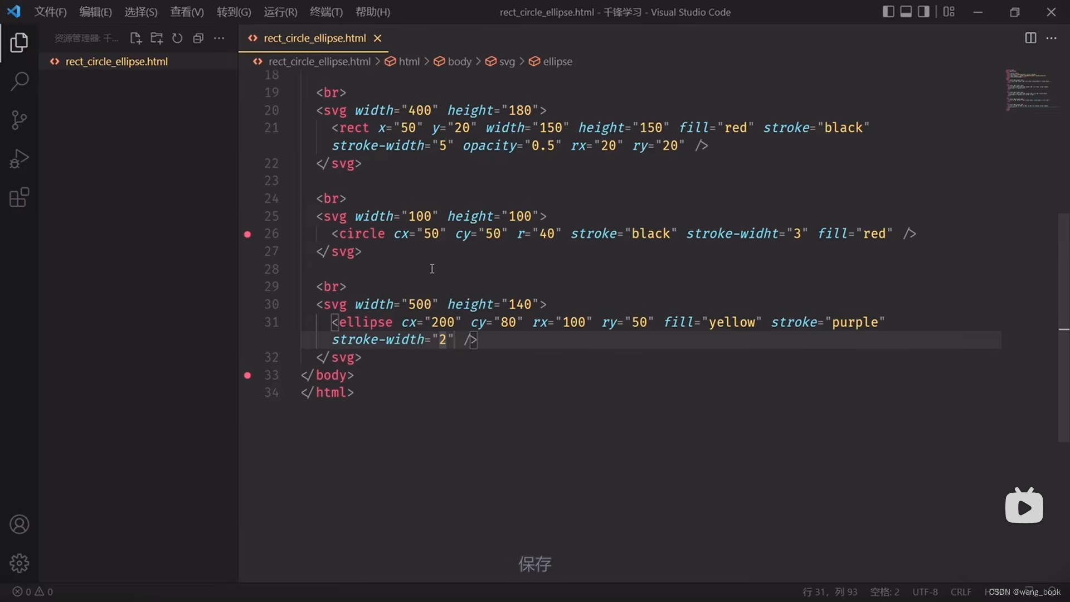Open editor More Actions ellipsis menu

(1051, 38)
